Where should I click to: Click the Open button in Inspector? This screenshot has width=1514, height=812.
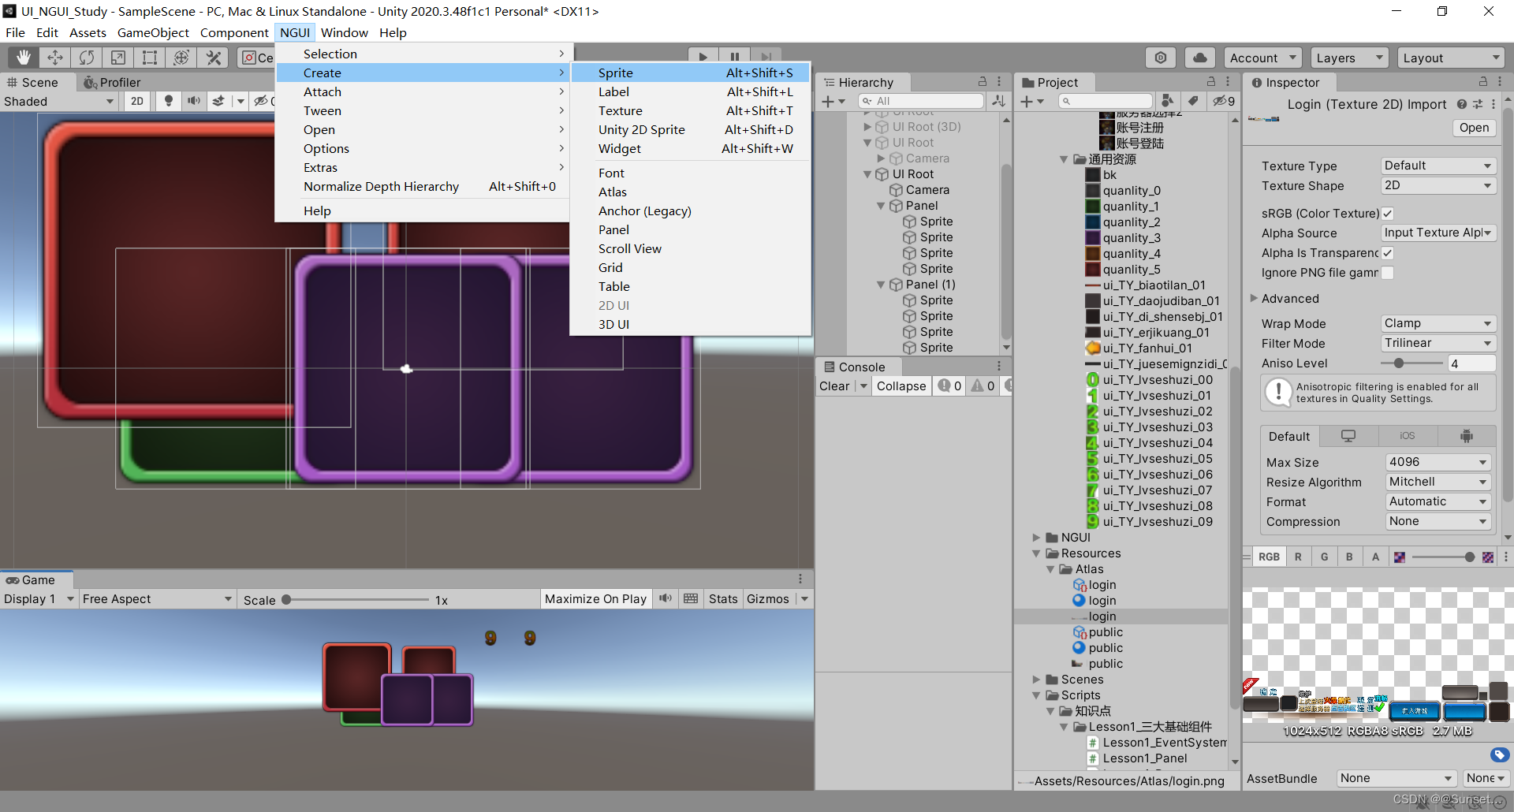pyautogui.click(x=1474, y=128)
